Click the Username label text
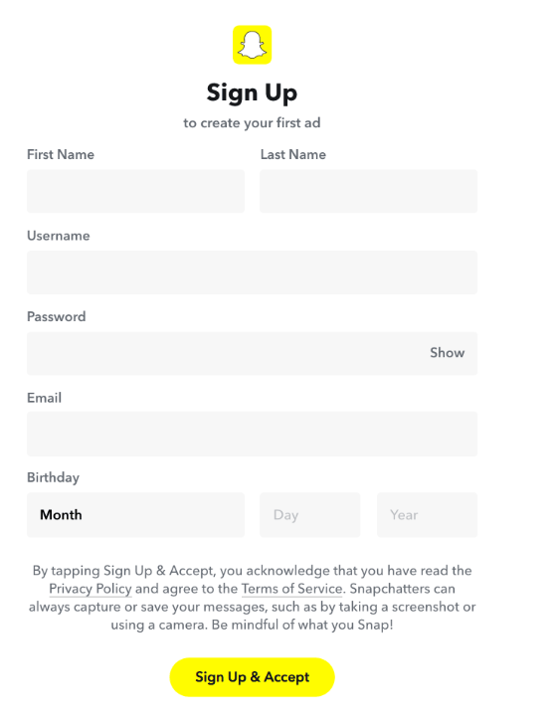Image resolution: width=553 pixels, height=721 pixels. pos(59,236)
